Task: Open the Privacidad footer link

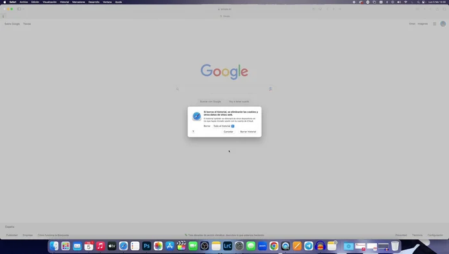Action: tap(401, 235)
